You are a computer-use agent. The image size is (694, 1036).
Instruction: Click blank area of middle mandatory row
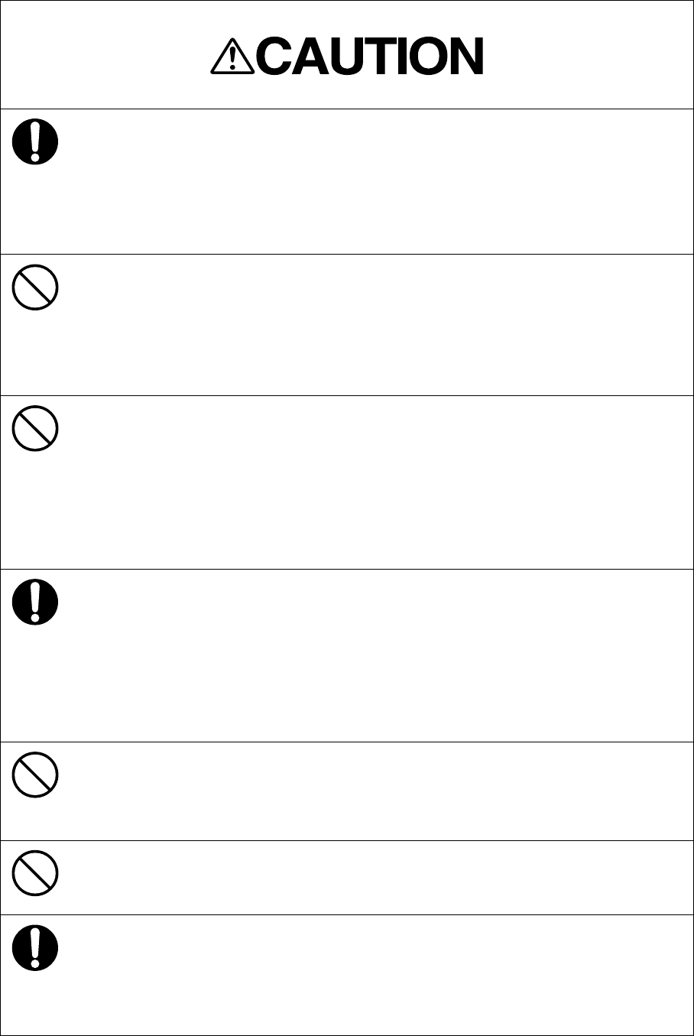point(375,655)
